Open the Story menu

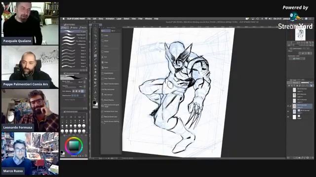[101, 19]
